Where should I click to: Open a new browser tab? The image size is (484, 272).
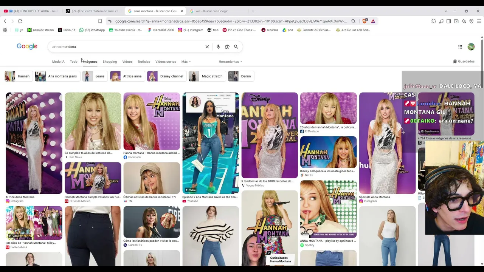point(253,11)
